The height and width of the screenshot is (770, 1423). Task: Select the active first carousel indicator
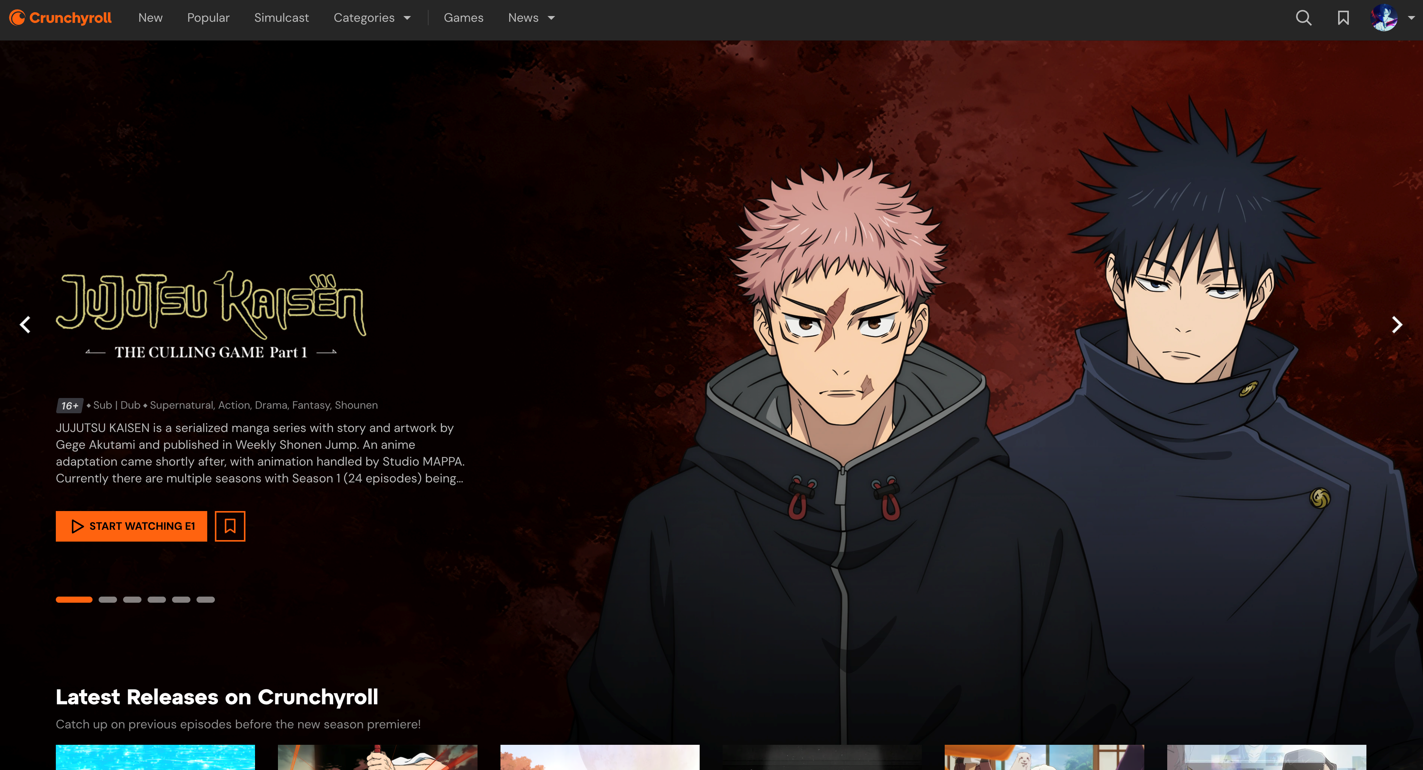[x=74, y=599]
